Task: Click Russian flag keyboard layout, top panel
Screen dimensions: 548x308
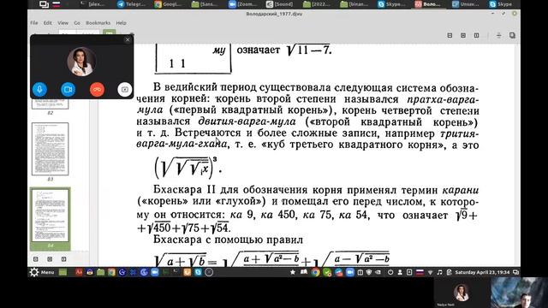Action: (x=56, y=4)
